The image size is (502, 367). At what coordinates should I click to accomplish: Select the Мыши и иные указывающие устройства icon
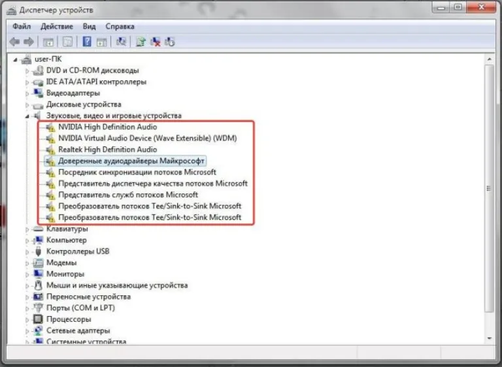(38, 285)
